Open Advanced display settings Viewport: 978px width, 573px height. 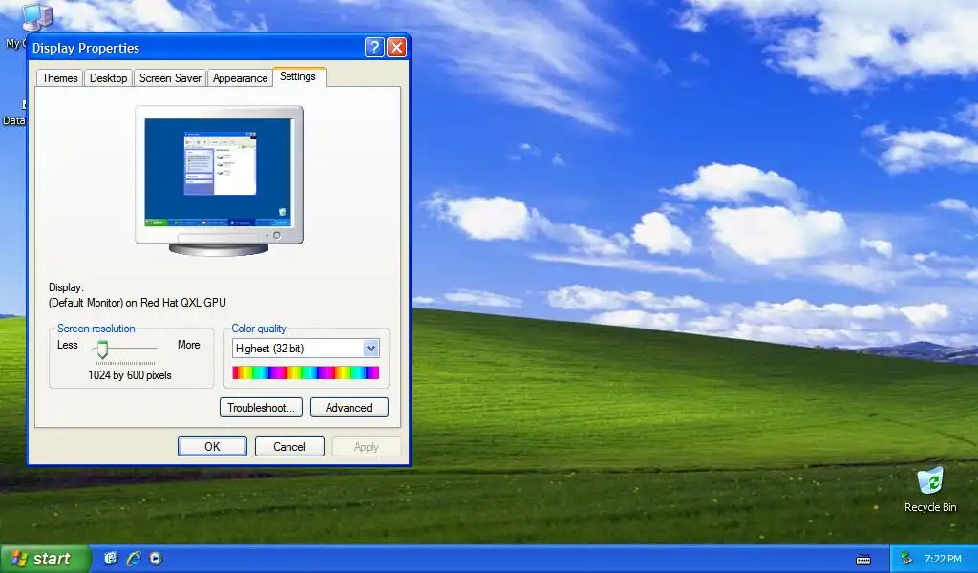[349, 408]
